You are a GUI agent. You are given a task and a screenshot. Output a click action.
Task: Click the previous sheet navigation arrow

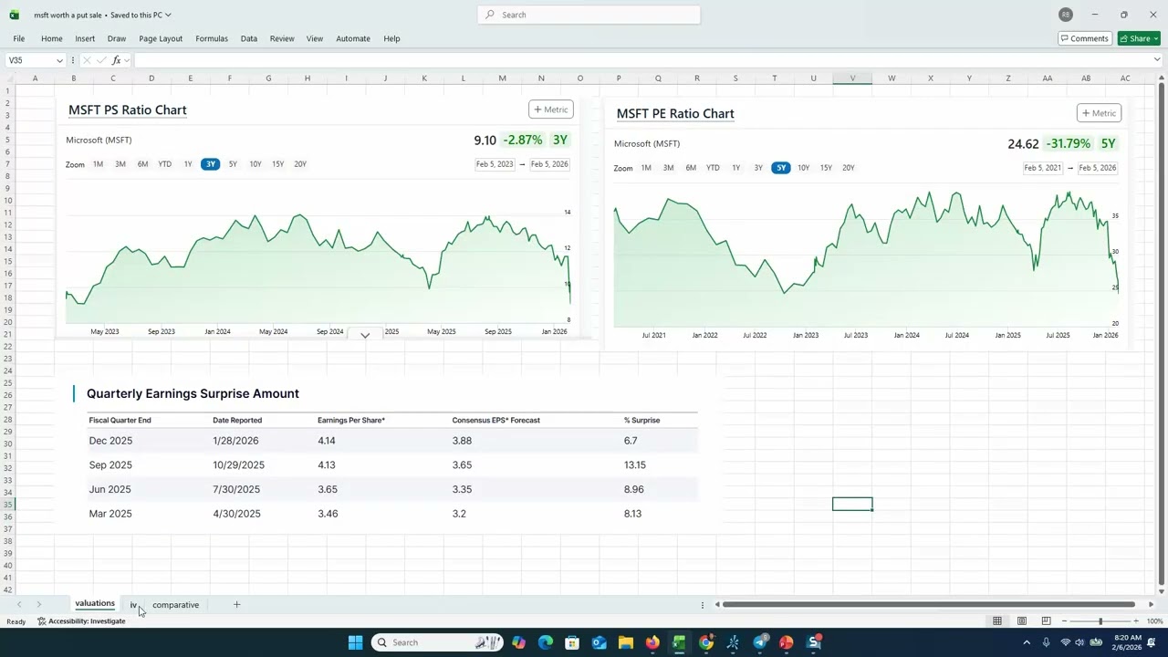point(18,604)
